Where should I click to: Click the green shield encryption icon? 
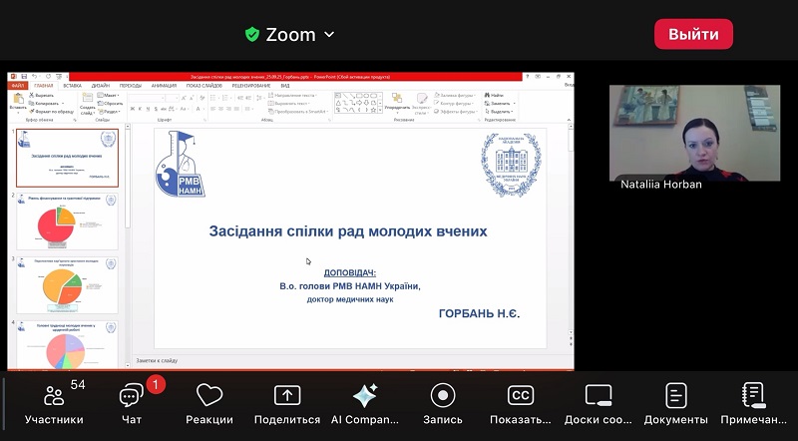tap(252, 35)
